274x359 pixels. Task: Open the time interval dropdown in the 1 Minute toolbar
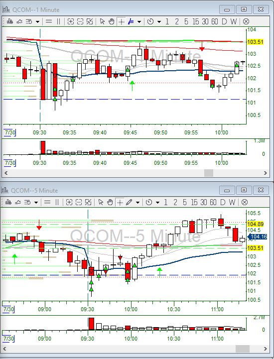pyautogui.click(x=159, y=22)
